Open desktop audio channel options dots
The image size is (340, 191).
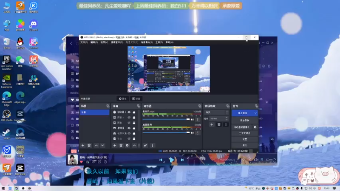point(198,133)
